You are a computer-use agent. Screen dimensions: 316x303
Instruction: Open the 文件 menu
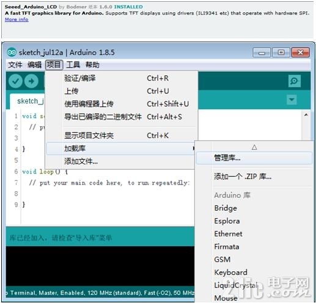[15, 65]
